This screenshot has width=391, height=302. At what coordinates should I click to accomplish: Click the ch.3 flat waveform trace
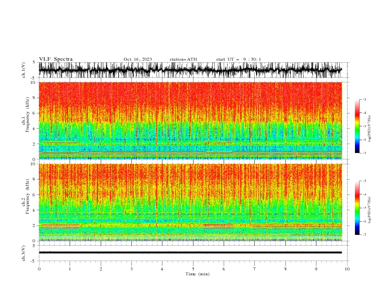pos(190,253)
